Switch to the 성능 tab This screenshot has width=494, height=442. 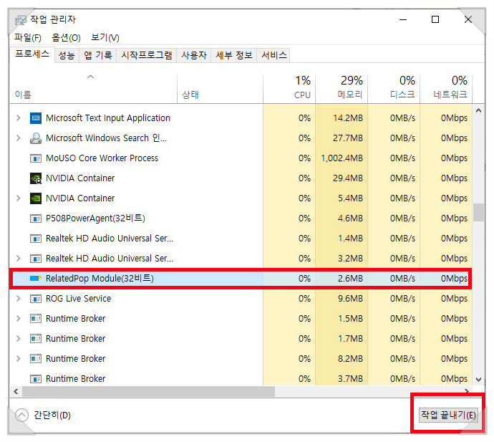click(x=67, y=55)
